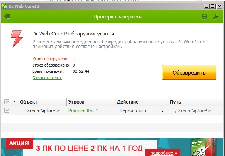The width and height of the screenshot is (225, 156).
Task: Open settings via the wrench icon
Action: (x=216, y=17)
